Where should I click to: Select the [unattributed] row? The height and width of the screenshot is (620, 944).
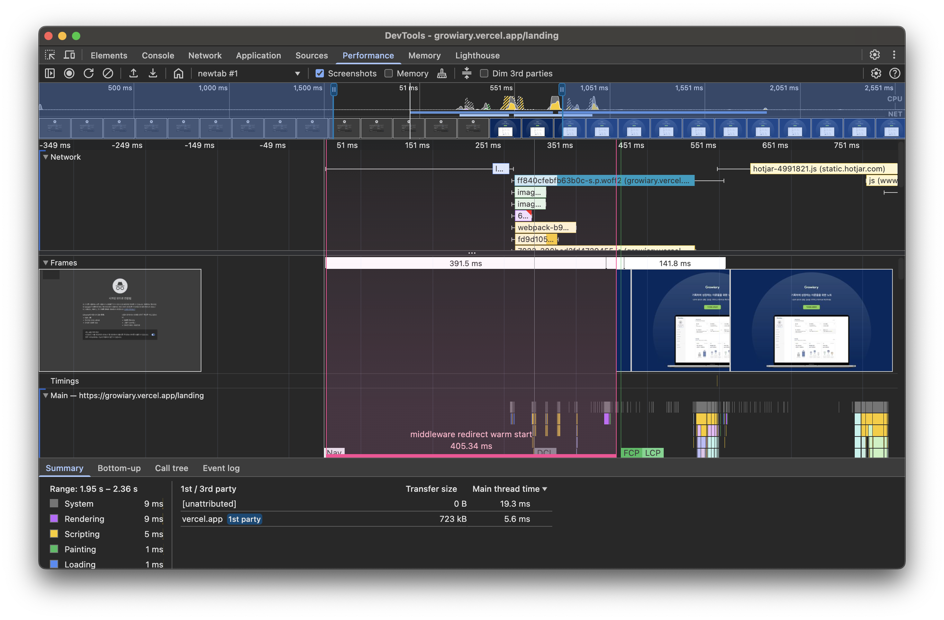366,504
